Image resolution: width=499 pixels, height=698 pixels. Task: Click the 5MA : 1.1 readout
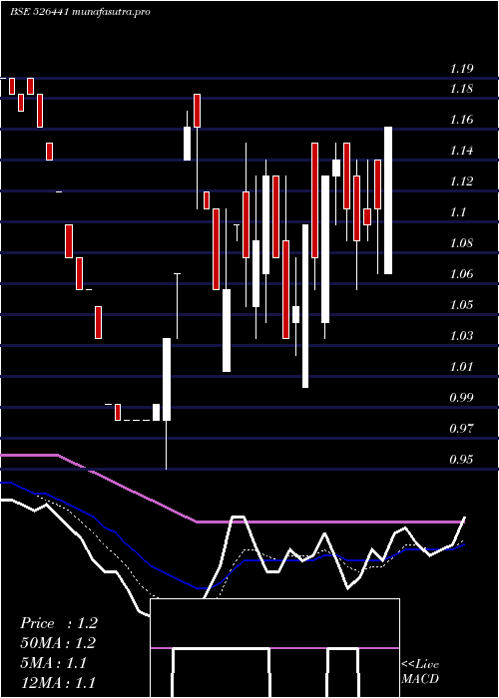tap(53, 663)
